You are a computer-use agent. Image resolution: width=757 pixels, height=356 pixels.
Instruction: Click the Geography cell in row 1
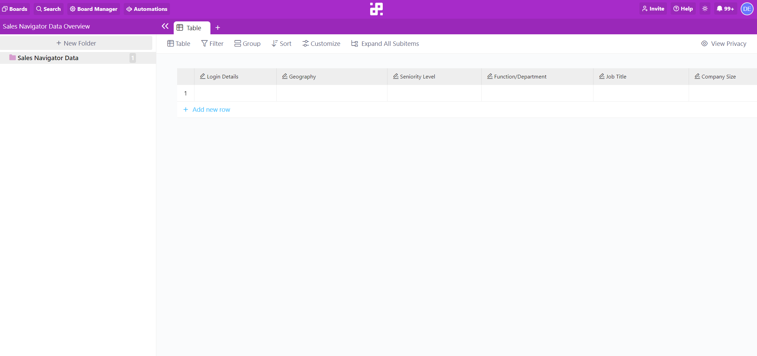[332, 93]
